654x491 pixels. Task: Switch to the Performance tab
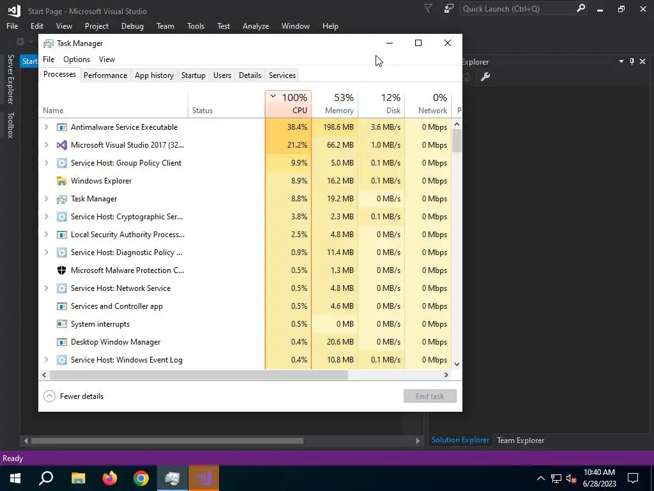coord(105,75)
